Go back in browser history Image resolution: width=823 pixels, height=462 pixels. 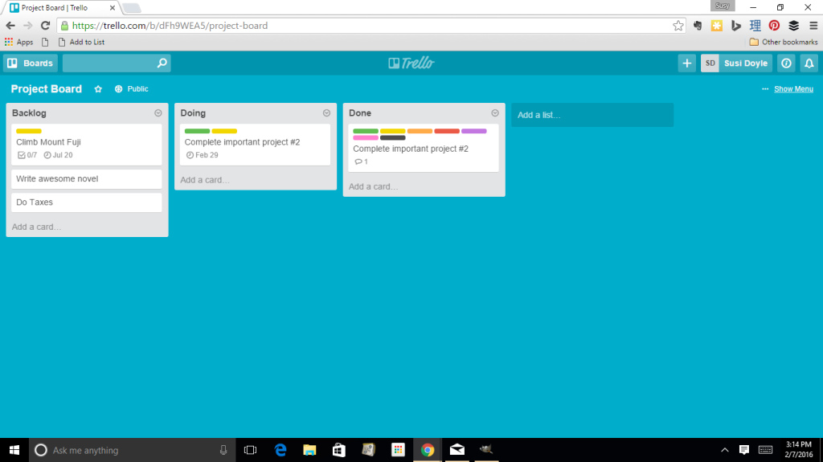pyautogui.click(x=10, y=25)
